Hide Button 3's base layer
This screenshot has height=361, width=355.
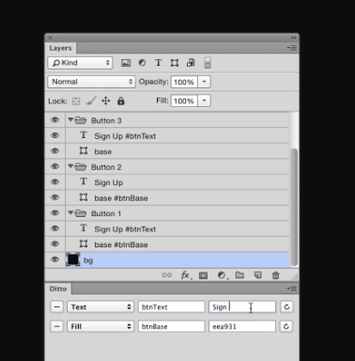(55, 151)
